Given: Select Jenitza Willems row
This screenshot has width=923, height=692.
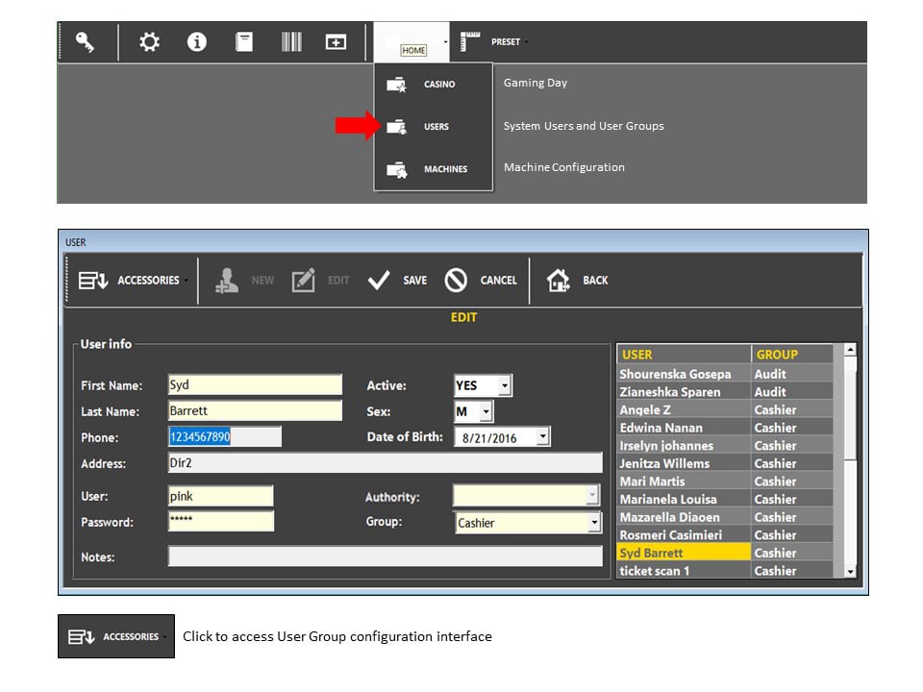Looking at the screenshot, I should pos(725,463).
